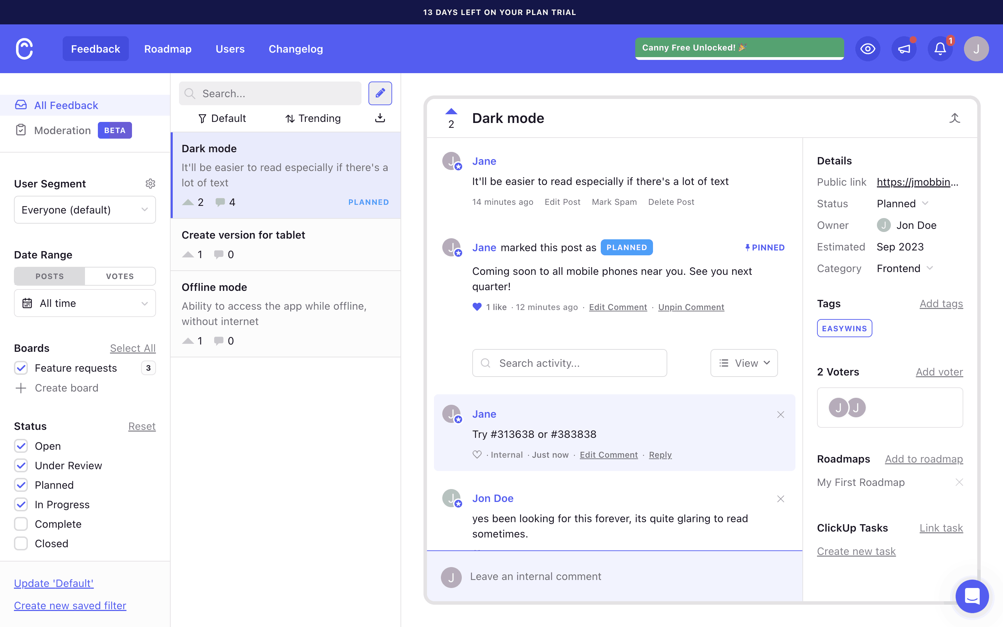Expand the Everyone (default) segment dropdown
The height and width of the screenshot is (627, 1003).
[85, 210]
